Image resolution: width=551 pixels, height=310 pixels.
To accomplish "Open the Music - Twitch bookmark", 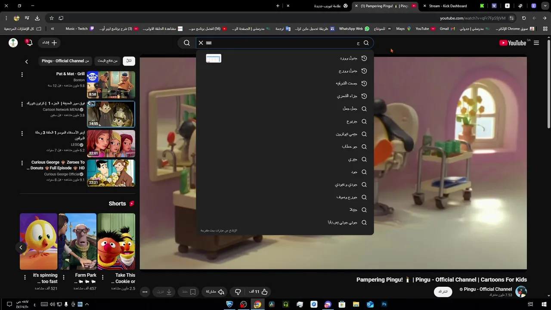I will (80, 29).
